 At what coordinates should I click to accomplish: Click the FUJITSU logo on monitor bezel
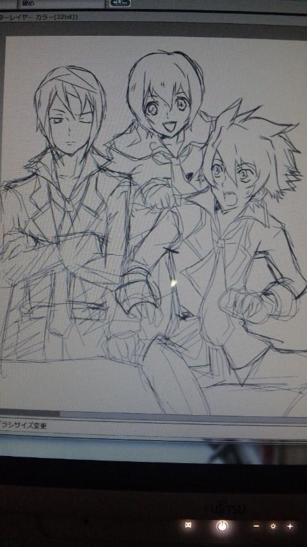tap(224, 509)
